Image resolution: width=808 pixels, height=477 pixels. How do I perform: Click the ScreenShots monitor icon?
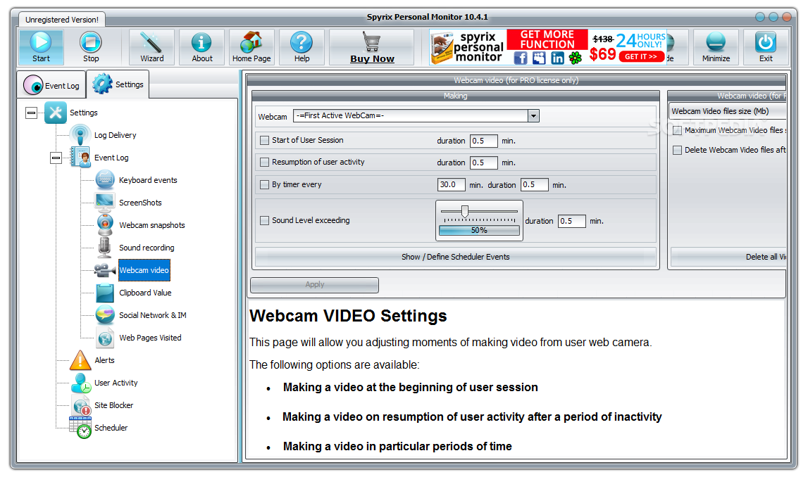pos(105,202)
